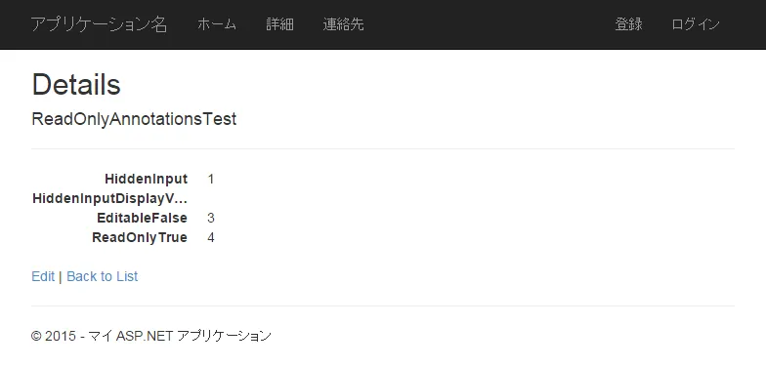Image resolution: width=766 pixels, height=367 pixels.
Task: Click the EditableFalse field label
Action: (x=143, y=218)
